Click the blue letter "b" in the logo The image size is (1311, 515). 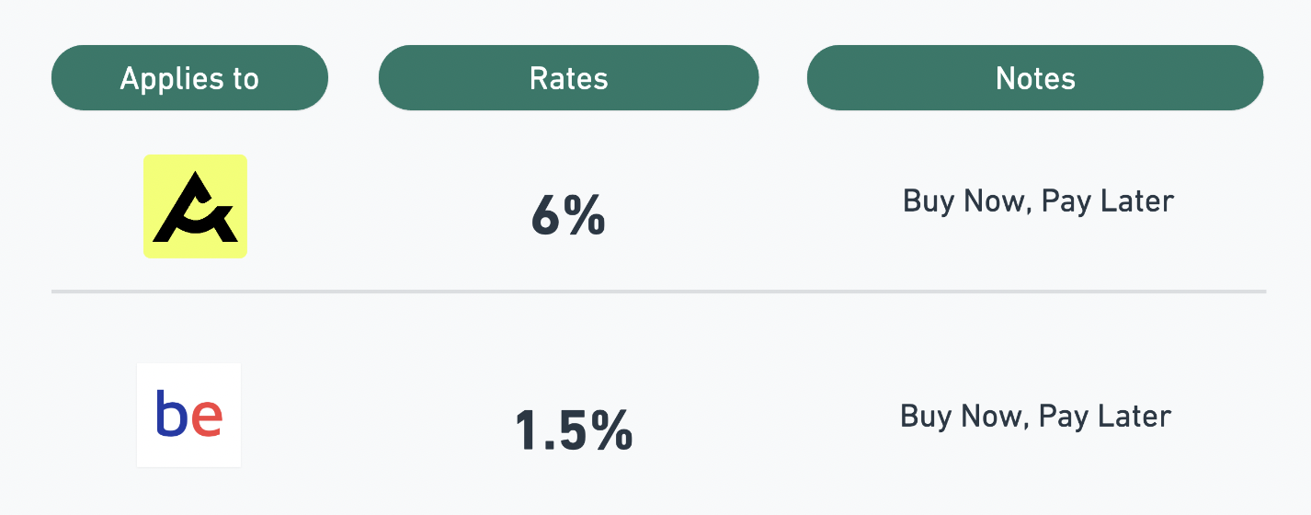(171, 414)
